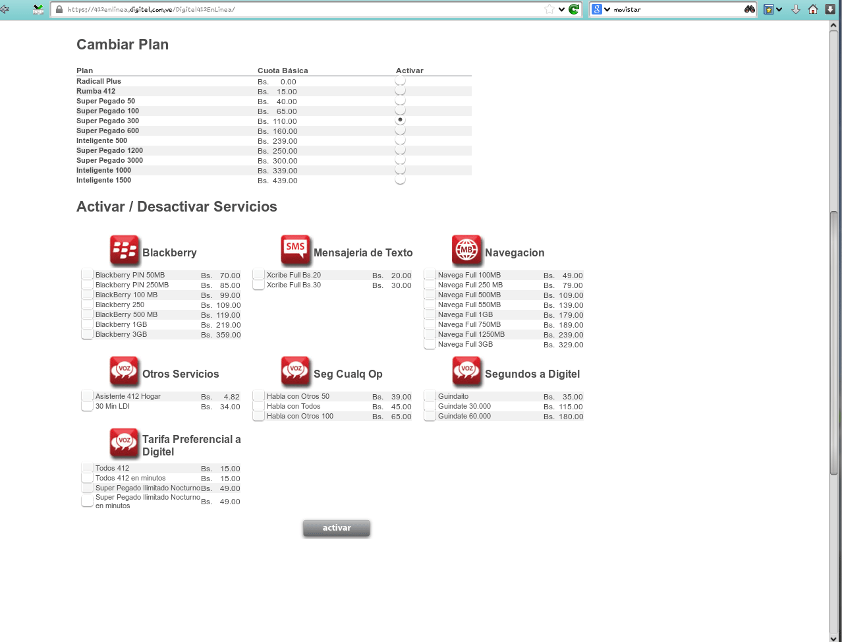842x642 pixels.
Task: Select the Inteligente 1500 plan radio
Action: tap(400, 180)
